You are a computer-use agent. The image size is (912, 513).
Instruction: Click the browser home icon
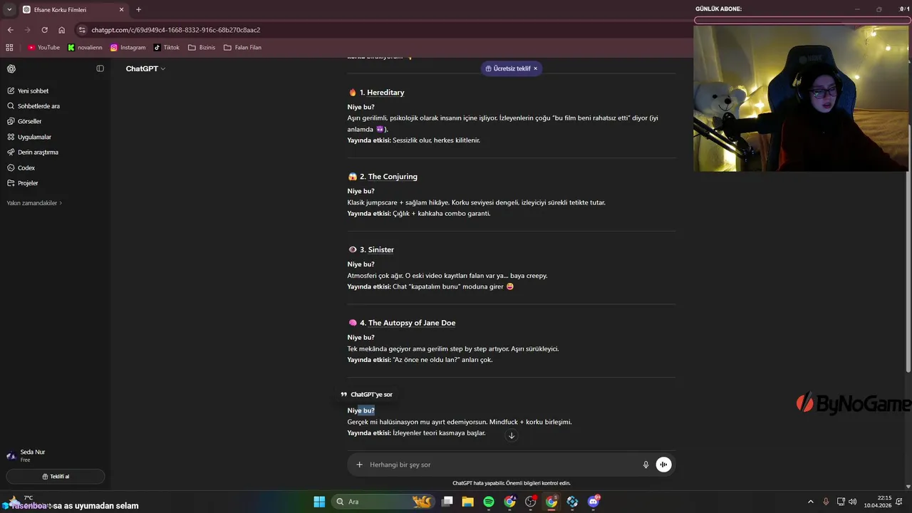click(61, 30)
